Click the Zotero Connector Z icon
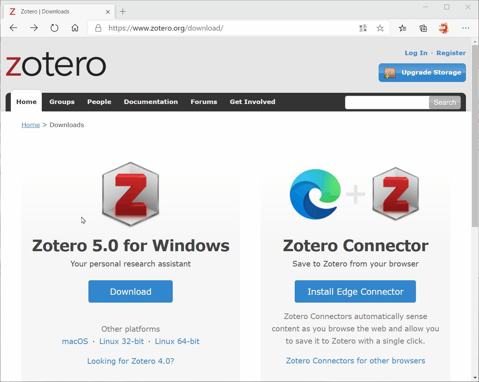This screenshot has height=382, width=479. click(x=395, y=194)
